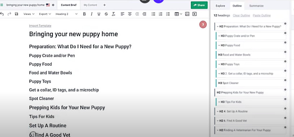The width and height of the screenshot is (294, 137).
Task: Click the editor heading Preparation: What Do I Need
Action: click(x=80, y=46)
